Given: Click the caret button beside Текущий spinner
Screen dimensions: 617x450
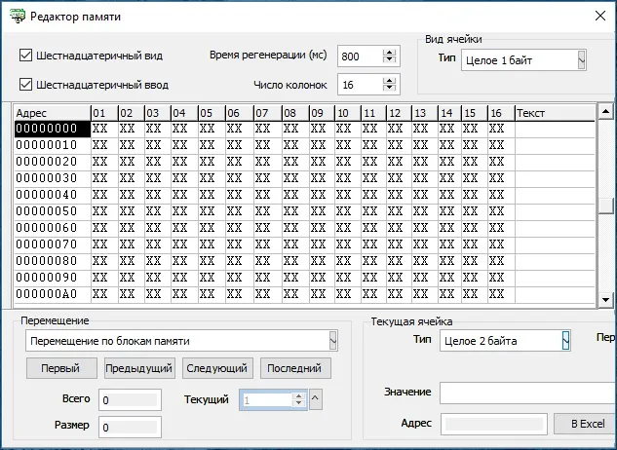Looking at the screenshot, I should pyautogui.click(x=316, y=399).
